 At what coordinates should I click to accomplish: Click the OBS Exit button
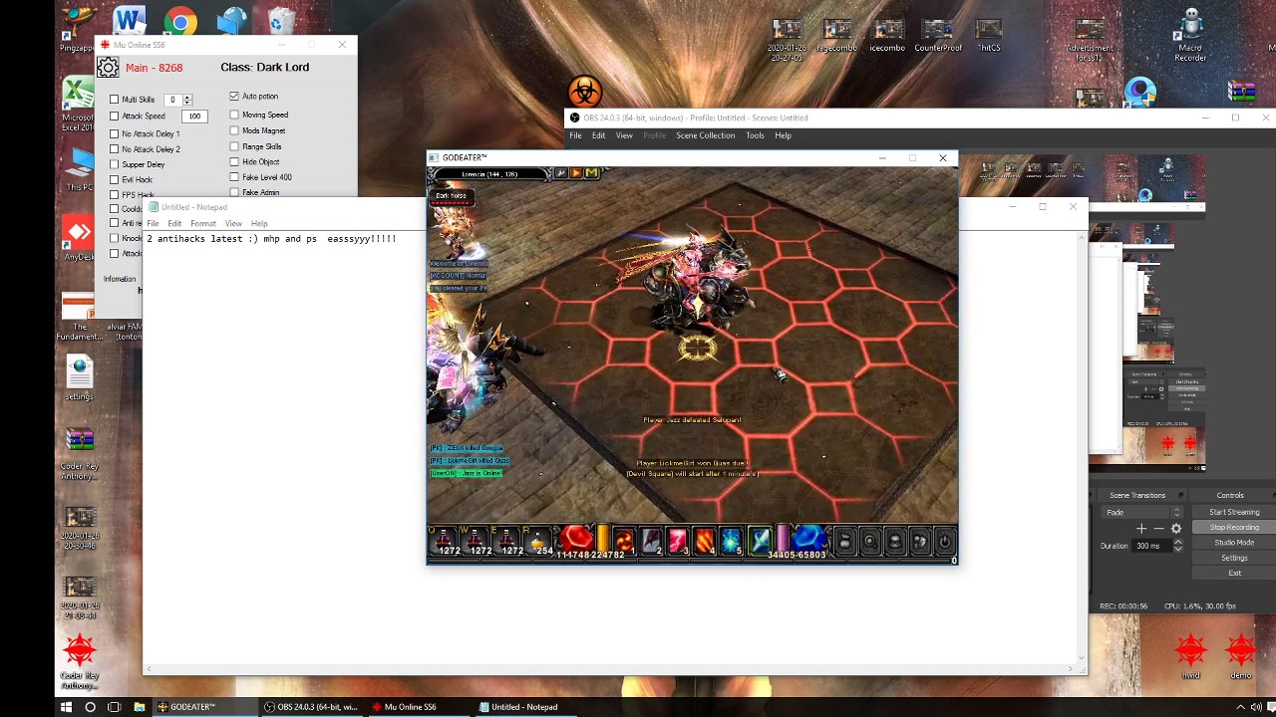coord(1234,574)
